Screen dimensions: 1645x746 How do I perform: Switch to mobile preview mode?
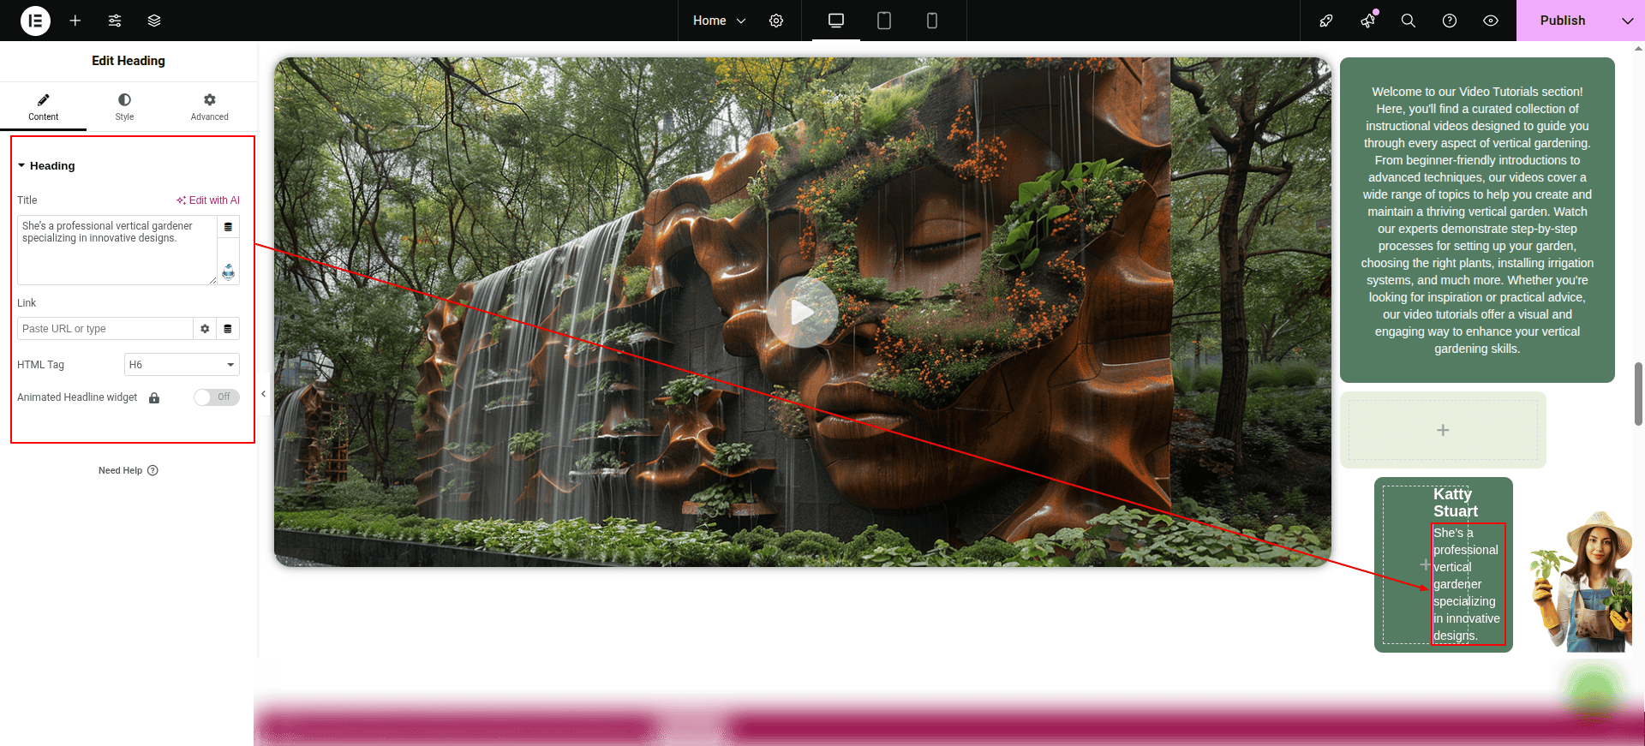coord(932,21)
